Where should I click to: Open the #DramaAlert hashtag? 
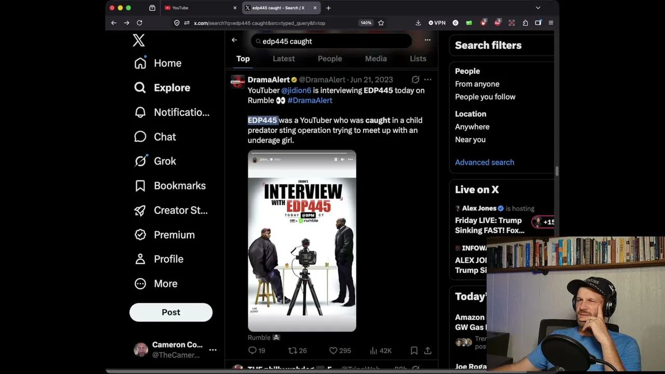click(x=310, y=100)
